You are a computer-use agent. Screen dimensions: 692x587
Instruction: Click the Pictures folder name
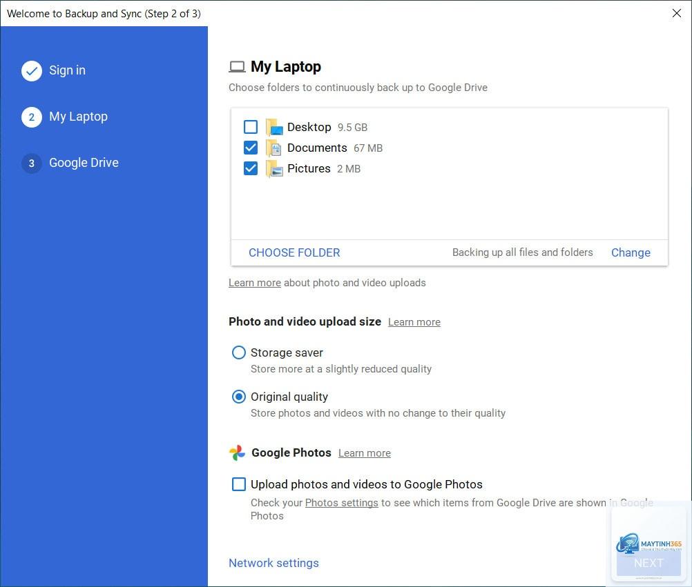pyautogui.click(x=309, y=168)
